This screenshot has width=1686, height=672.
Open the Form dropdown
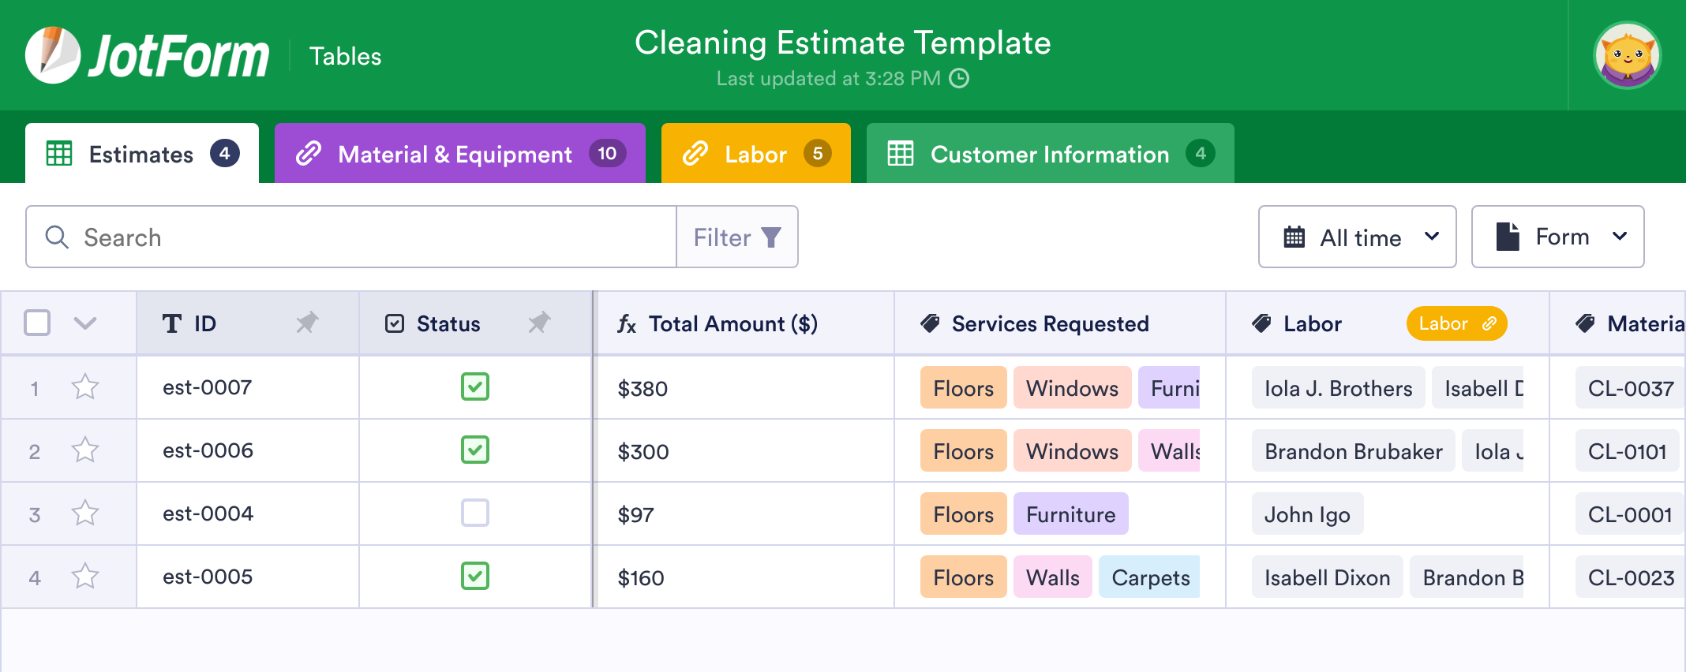click(x=1557, y=237)
